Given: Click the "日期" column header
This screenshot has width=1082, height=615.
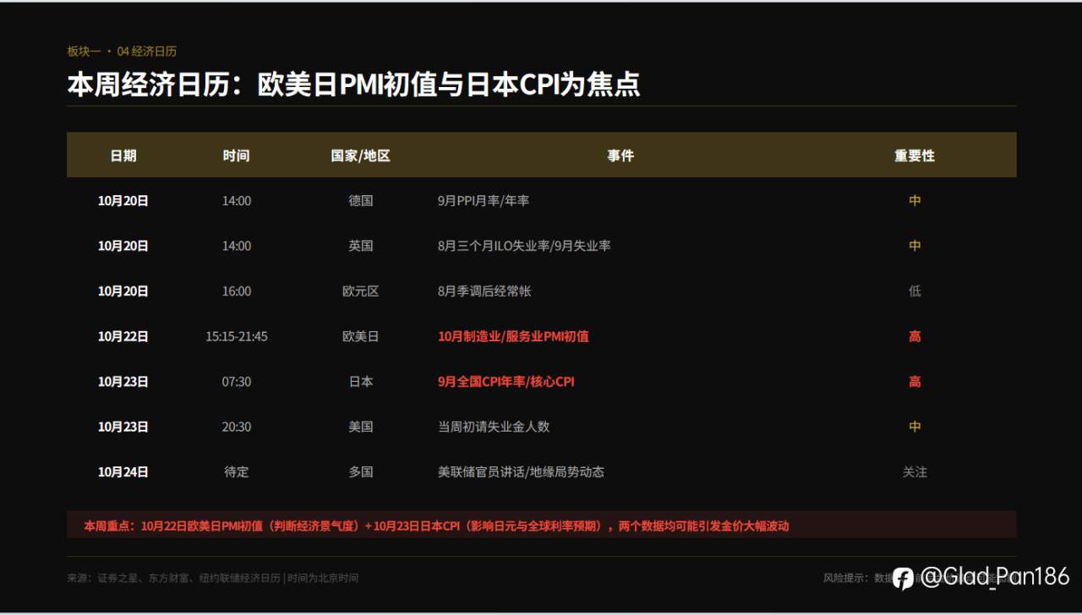Looking at the screenshot, I should pyautogui.click(x=123, y=155).
